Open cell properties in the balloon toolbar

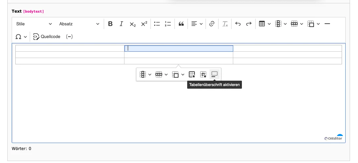click(203, 75)
